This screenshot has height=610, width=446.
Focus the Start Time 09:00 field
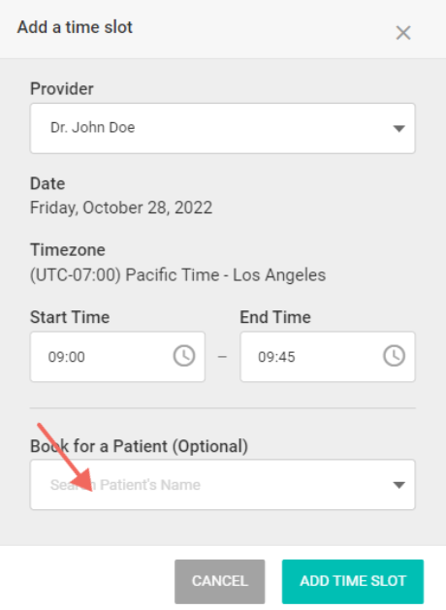(x=117, y=356)
